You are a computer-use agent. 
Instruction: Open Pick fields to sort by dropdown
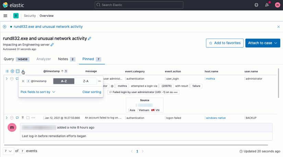coord(38,92)
